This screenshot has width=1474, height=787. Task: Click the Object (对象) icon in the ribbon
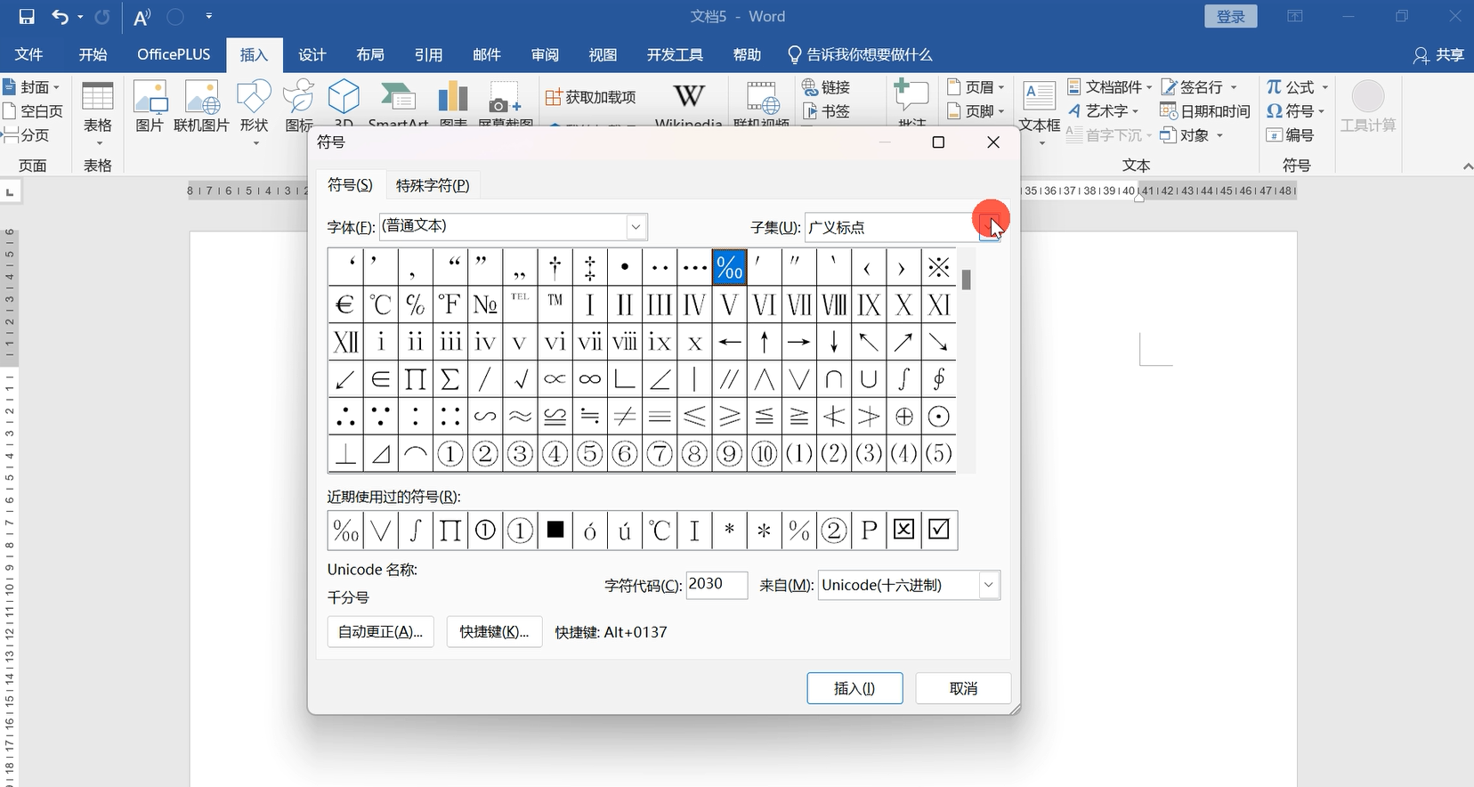pyautogui.click(x=1168, y=135)
